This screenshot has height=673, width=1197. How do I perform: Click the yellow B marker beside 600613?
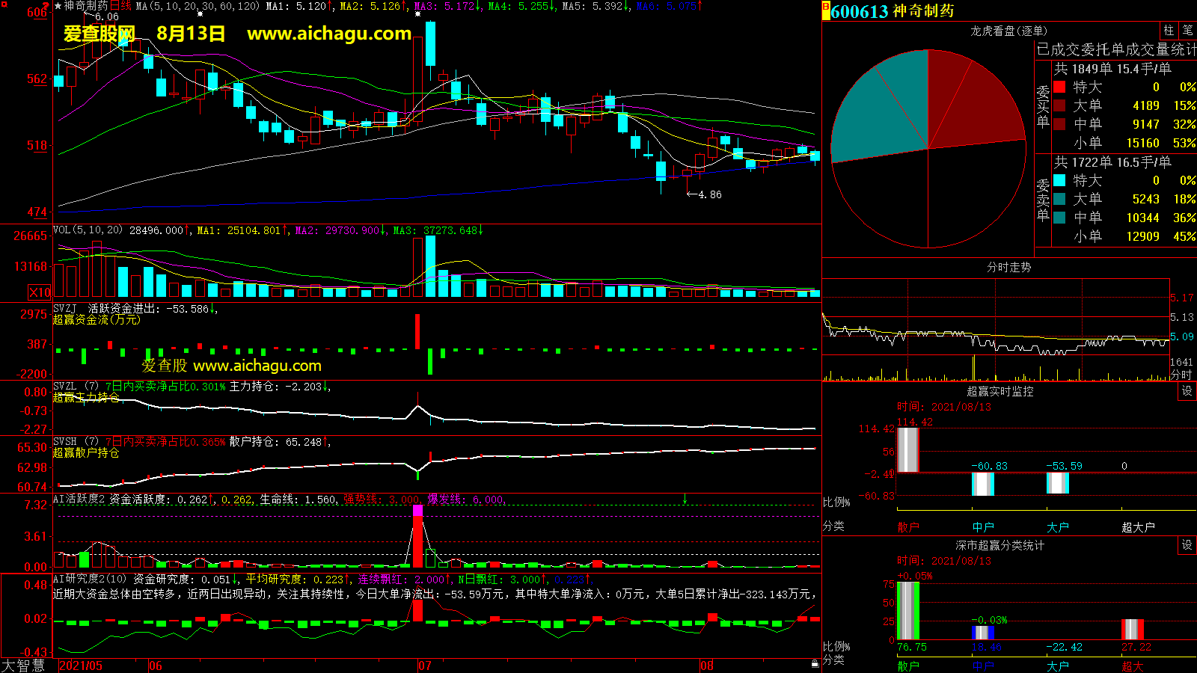tap(826, 11)
